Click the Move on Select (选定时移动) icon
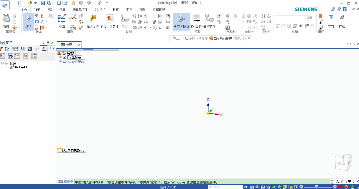The width and height of the screenshot is (359, 189). [181, 19]
